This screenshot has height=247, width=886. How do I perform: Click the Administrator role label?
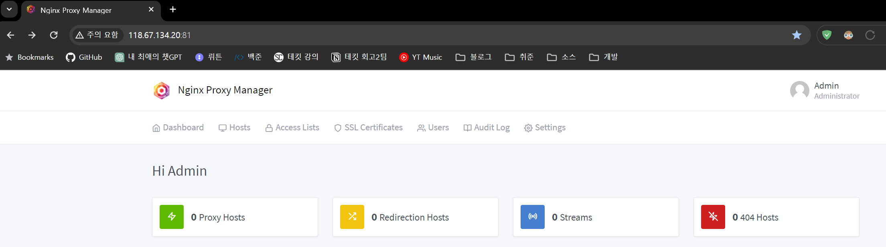[x=837, y=96]
